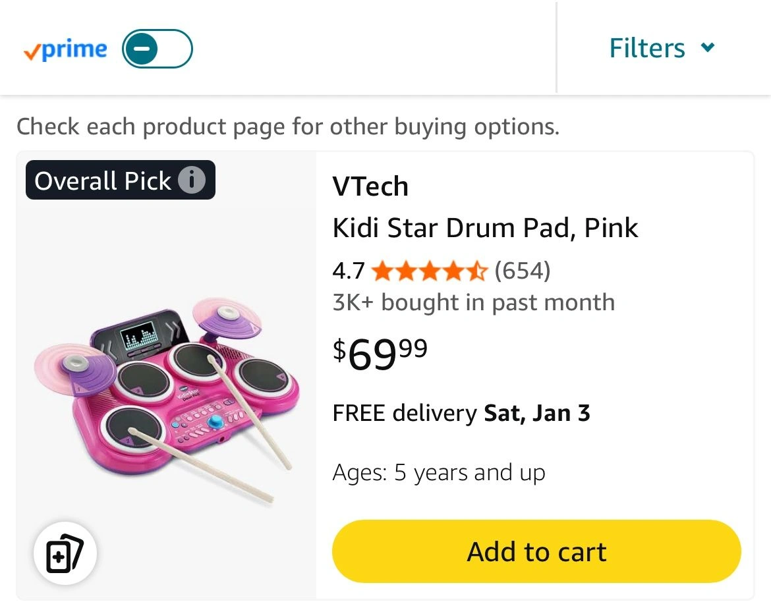Click the cards-plus icon below the product image

point(65,555)
